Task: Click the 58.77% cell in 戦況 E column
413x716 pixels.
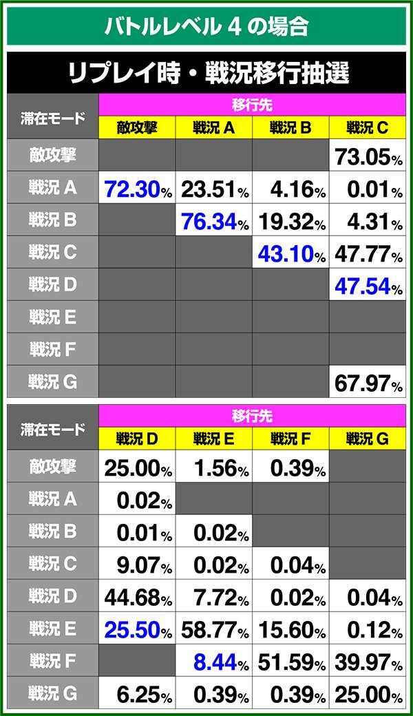Action: coord(213,629)
